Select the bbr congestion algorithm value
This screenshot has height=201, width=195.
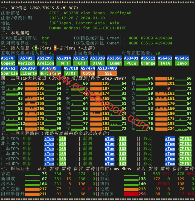(x=46, y=38)
